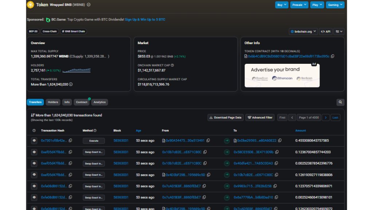Open the Analytics tab
The image size is (373, 210).
click(99, 102)
